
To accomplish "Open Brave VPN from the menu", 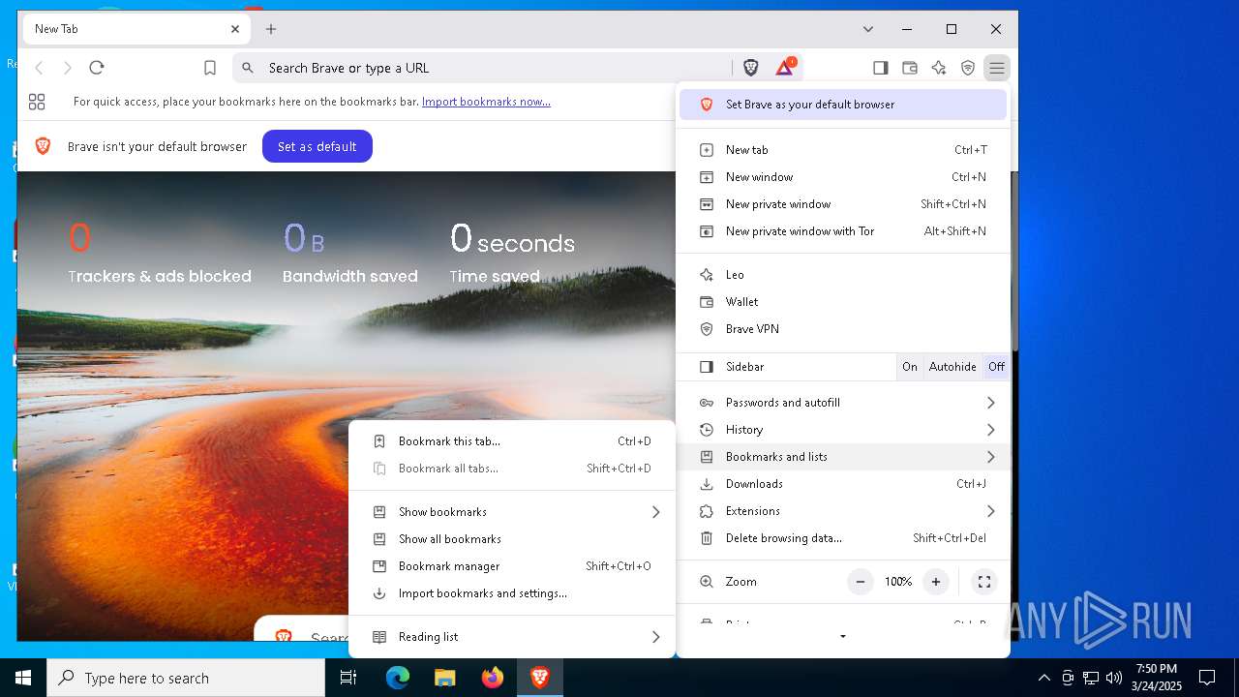I will 843,329.
